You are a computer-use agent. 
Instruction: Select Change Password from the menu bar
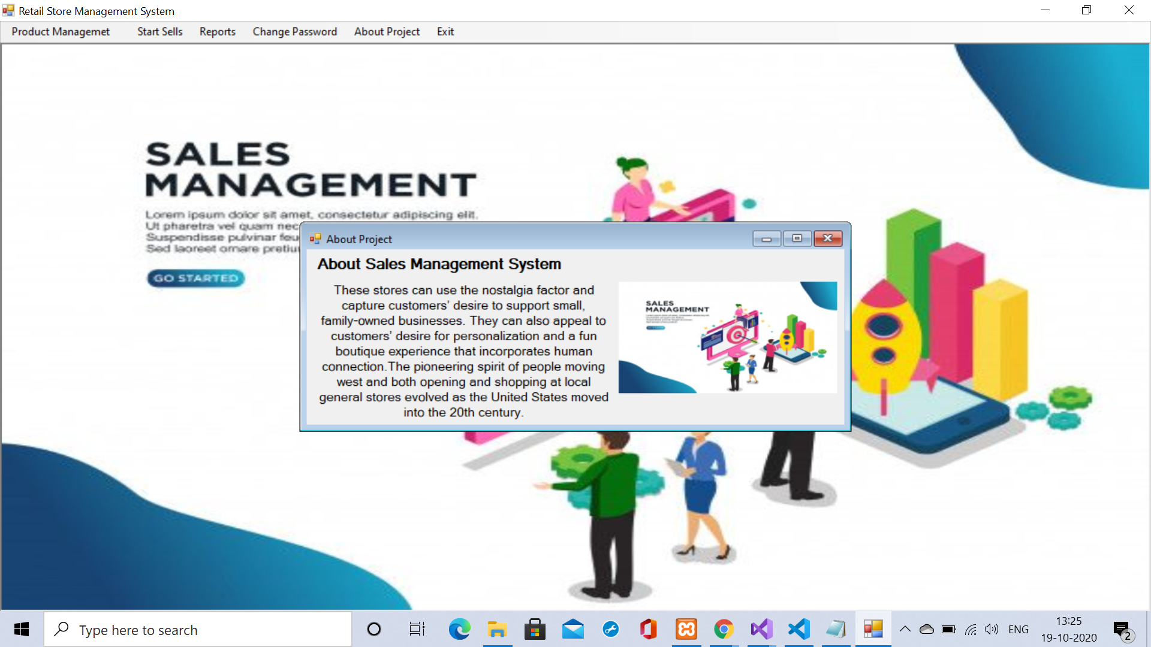294,32
